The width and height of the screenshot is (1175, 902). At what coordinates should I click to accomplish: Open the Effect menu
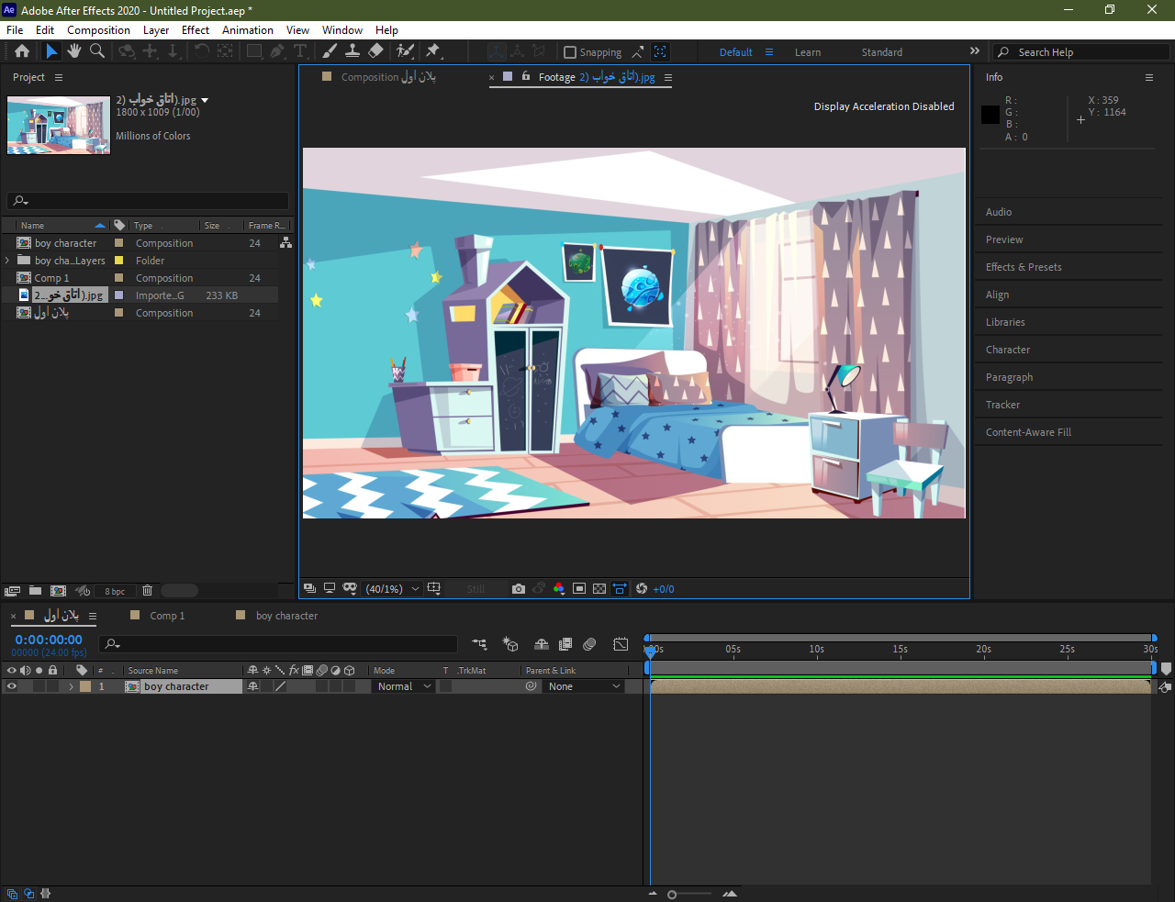(196, 30)
